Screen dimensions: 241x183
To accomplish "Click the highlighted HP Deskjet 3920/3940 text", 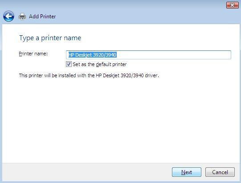I will 92,55.
